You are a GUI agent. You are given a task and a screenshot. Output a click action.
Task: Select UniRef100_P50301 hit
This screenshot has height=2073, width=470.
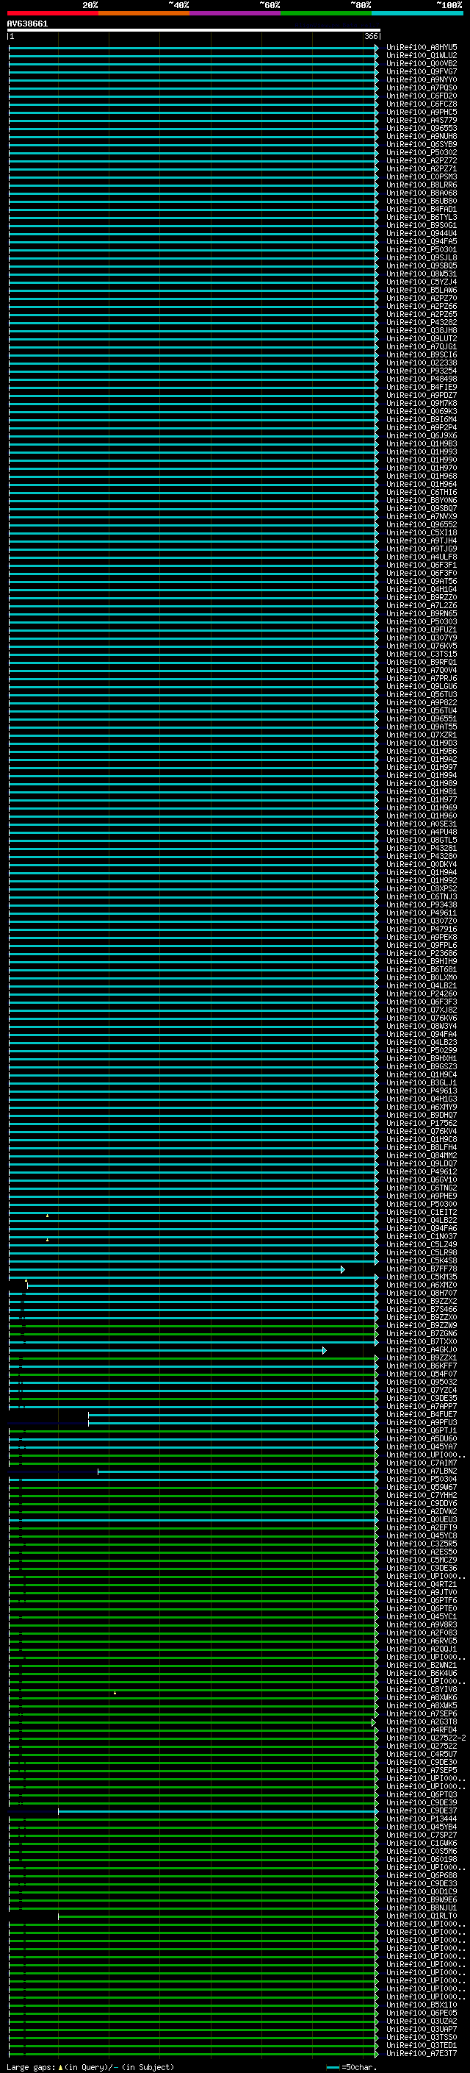click(421, 249)
